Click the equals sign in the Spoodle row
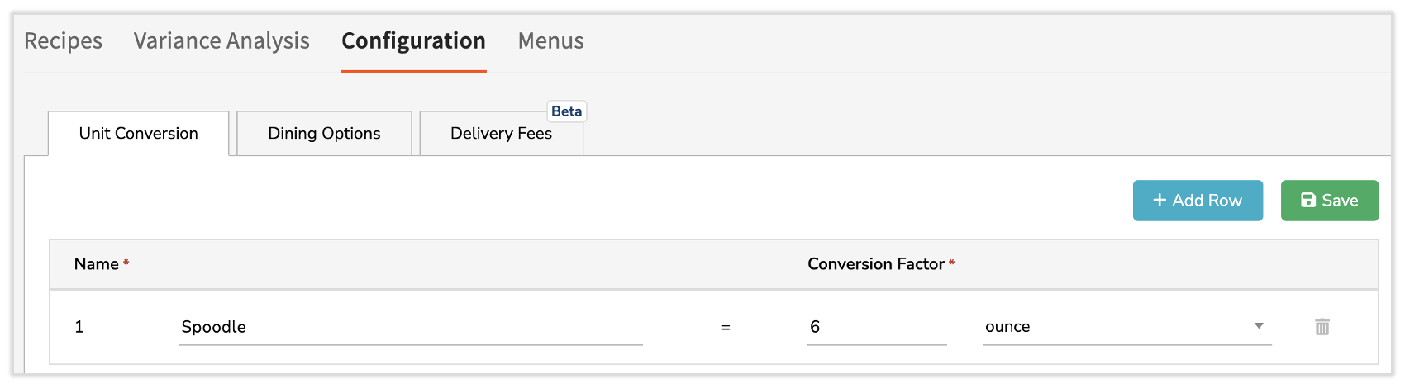1405x388 pixels. click(x=725, y=328)
